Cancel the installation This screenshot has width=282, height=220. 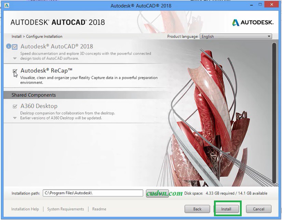coord(258,209)
